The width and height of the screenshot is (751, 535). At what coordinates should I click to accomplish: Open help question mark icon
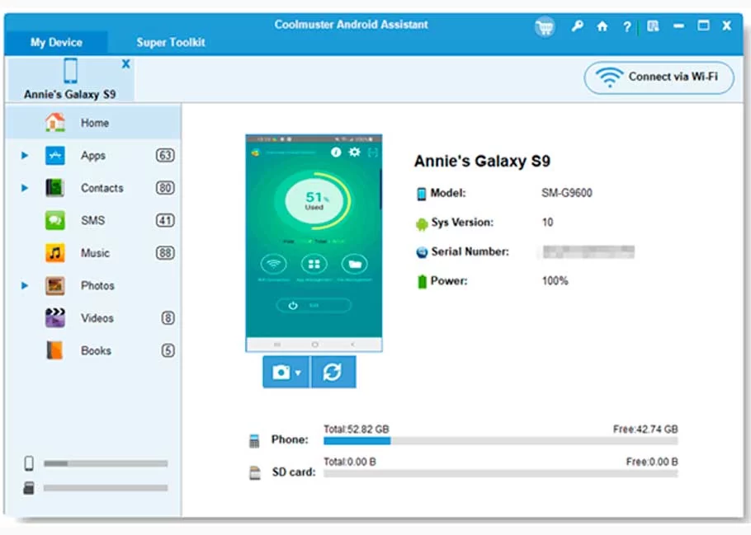(627, 27)
